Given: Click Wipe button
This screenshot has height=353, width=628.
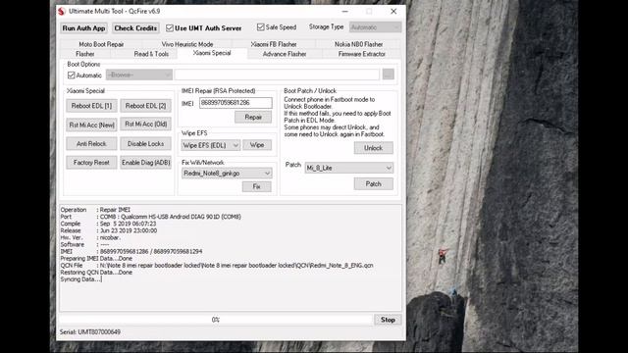Looking at the screenshot, I should (x=257, y=145).
